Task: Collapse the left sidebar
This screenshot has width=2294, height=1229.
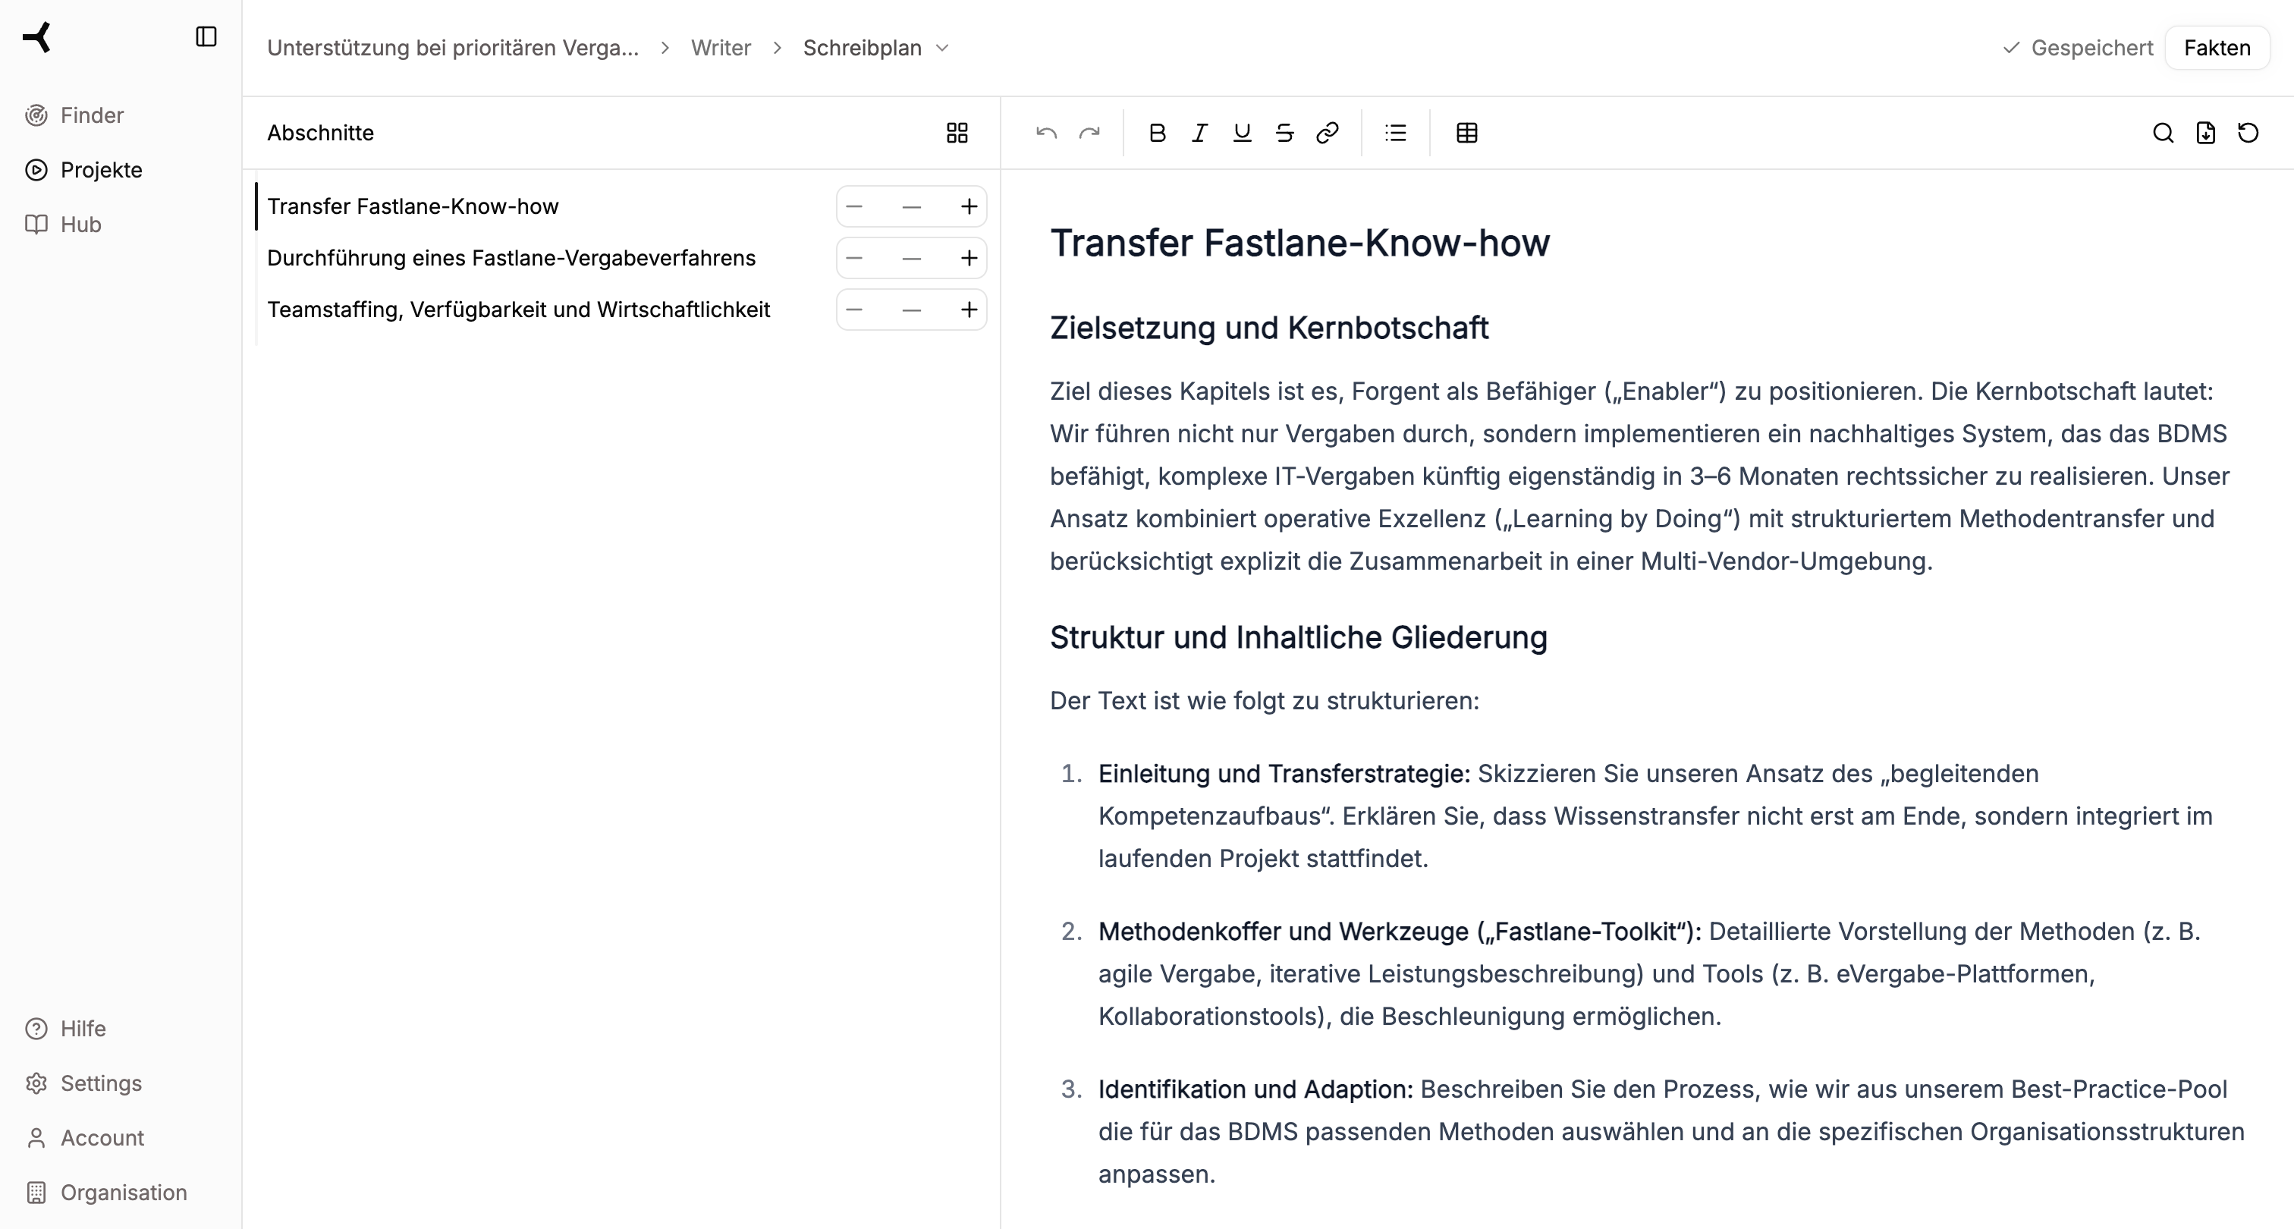Action: (206, 36)
